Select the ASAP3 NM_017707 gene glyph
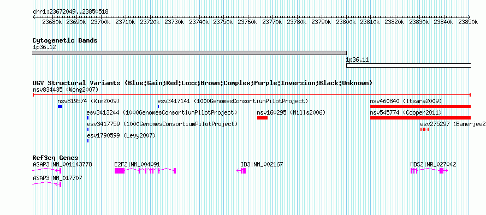 click(x=47, y=184)
